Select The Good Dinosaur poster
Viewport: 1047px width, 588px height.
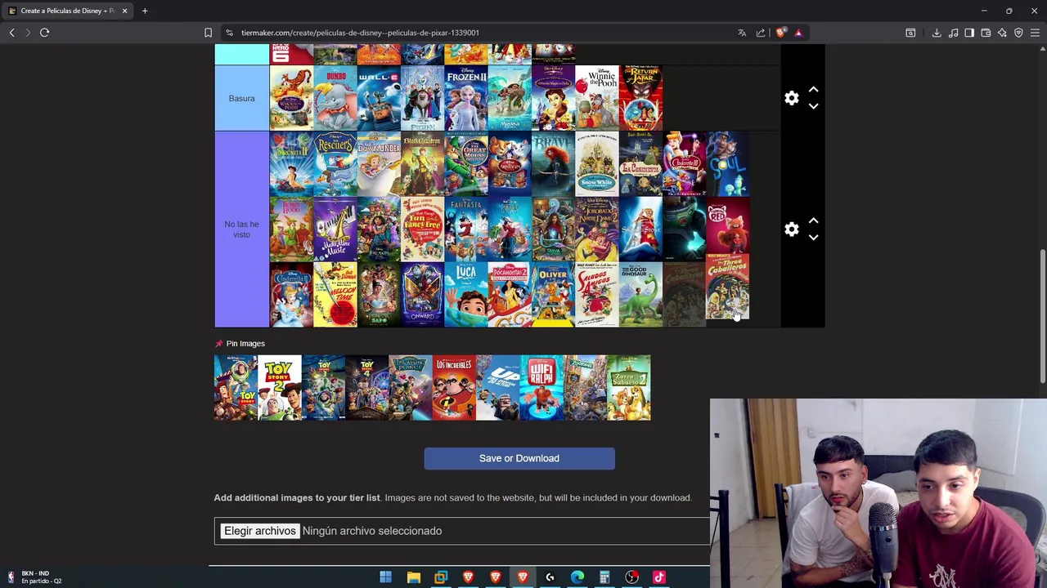click(640, 294)
